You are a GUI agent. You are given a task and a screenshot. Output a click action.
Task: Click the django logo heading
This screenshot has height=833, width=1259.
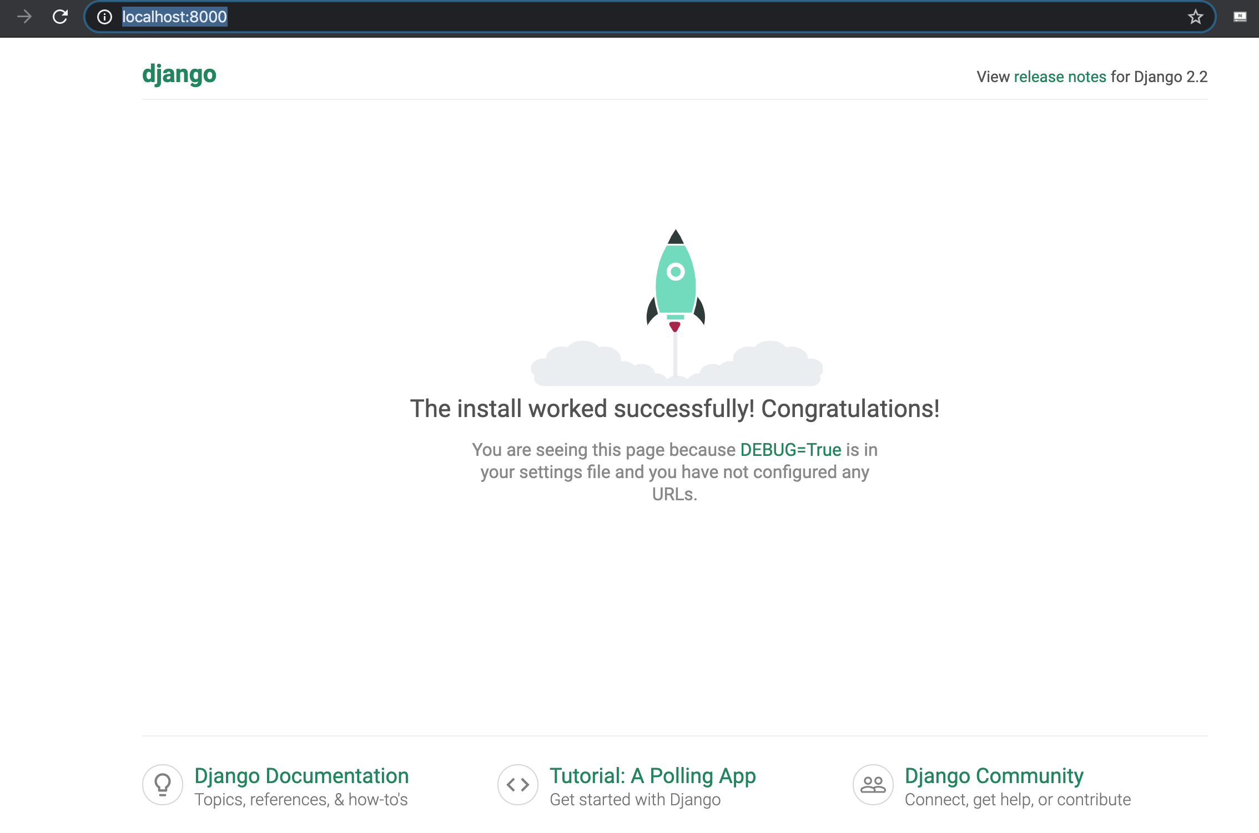[x=179, y=74]
